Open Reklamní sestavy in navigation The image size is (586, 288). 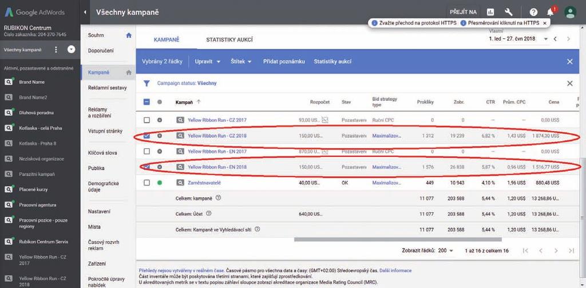108,88
